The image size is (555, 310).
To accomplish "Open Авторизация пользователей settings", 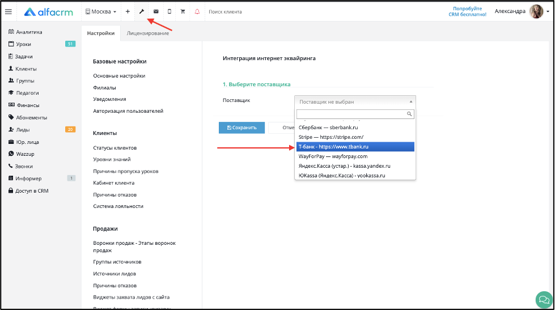I will point(128,111).
